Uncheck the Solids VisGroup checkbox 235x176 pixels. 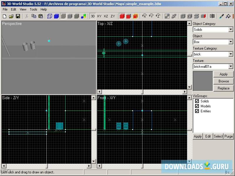[197, 101]
